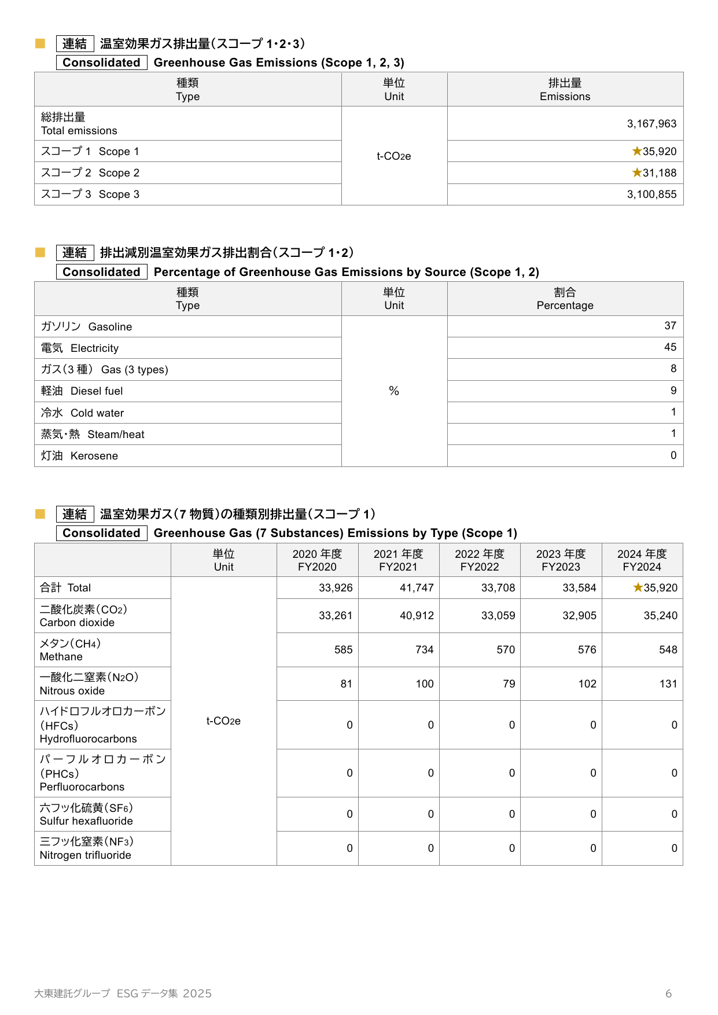This screenshot has height=1015, width=718.
Task: Click the FY2024 nitrous oxide value 131
Action: [x=668, y=684]
